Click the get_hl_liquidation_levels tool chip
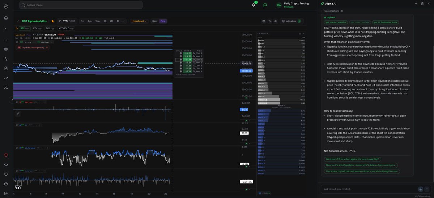The height and width of the screenshot is (198, 434). click(386, 22)
